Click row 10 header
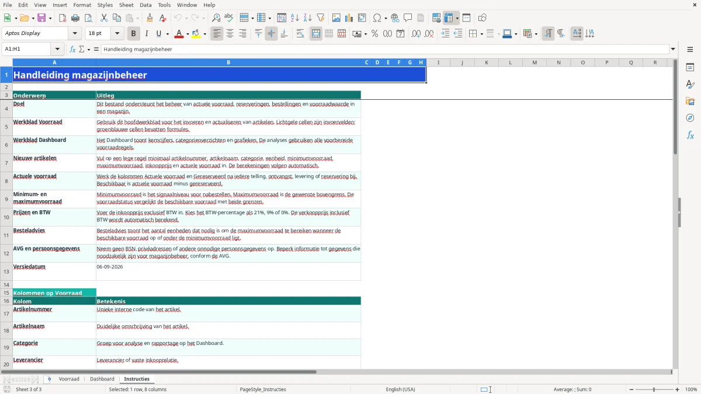The width and height of the screenshot is (701, 394). 6,217
